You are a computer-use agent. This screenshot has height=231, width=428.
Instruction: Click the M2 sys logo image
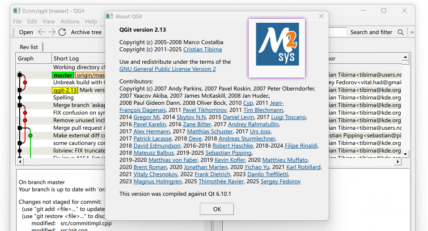[x=277, y=44]
